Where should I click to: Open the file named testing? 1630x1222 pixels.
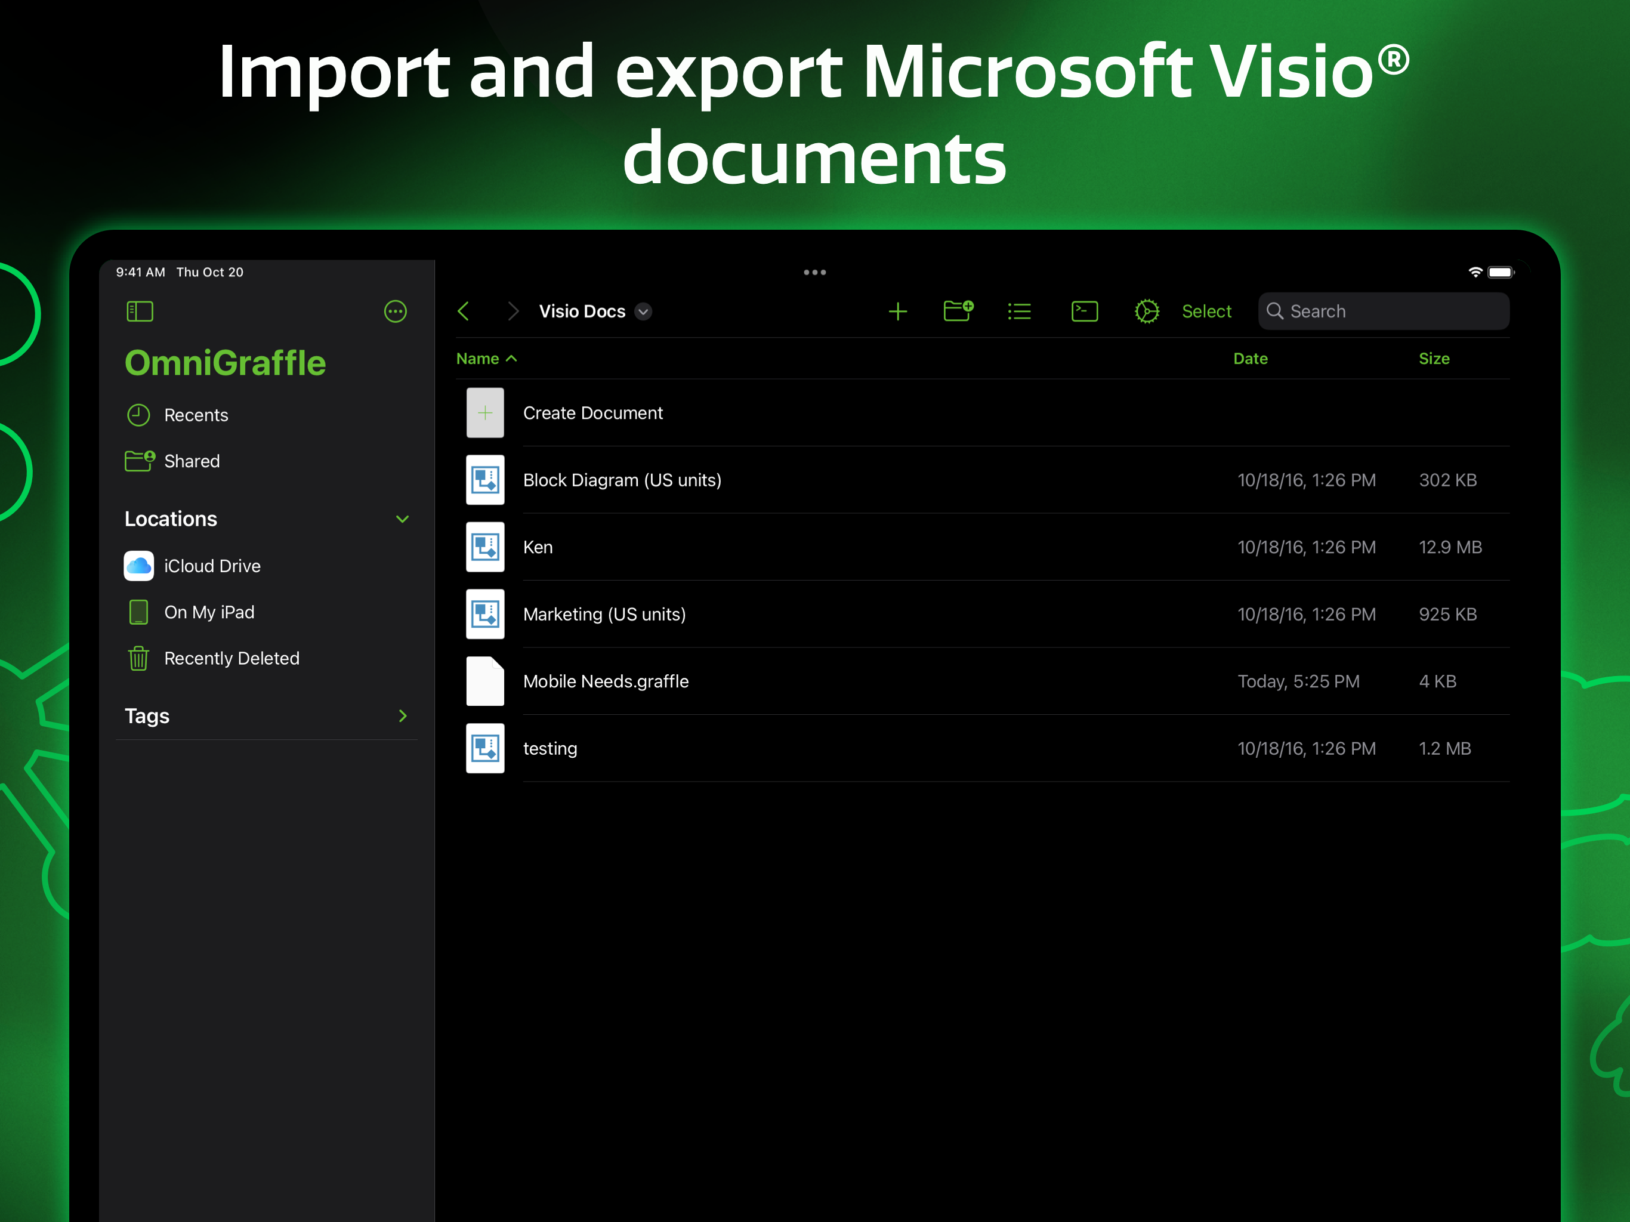pyautogui.click(x=551, y=749)
